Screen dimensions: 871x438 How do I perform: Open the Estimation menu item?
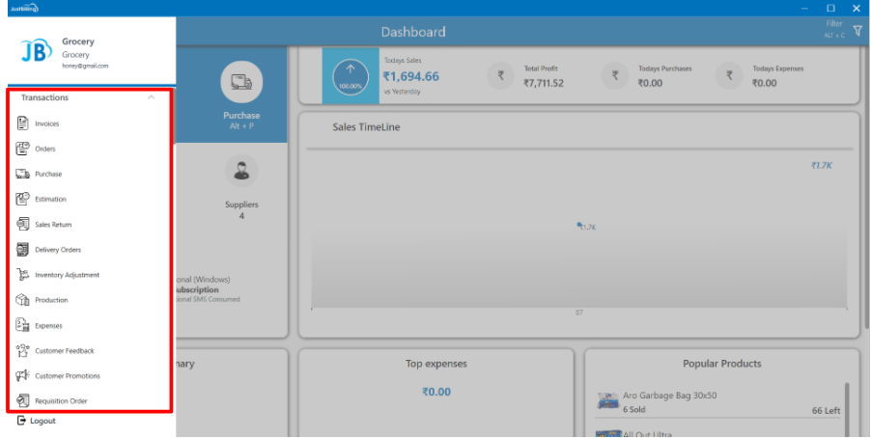(50, 200)
